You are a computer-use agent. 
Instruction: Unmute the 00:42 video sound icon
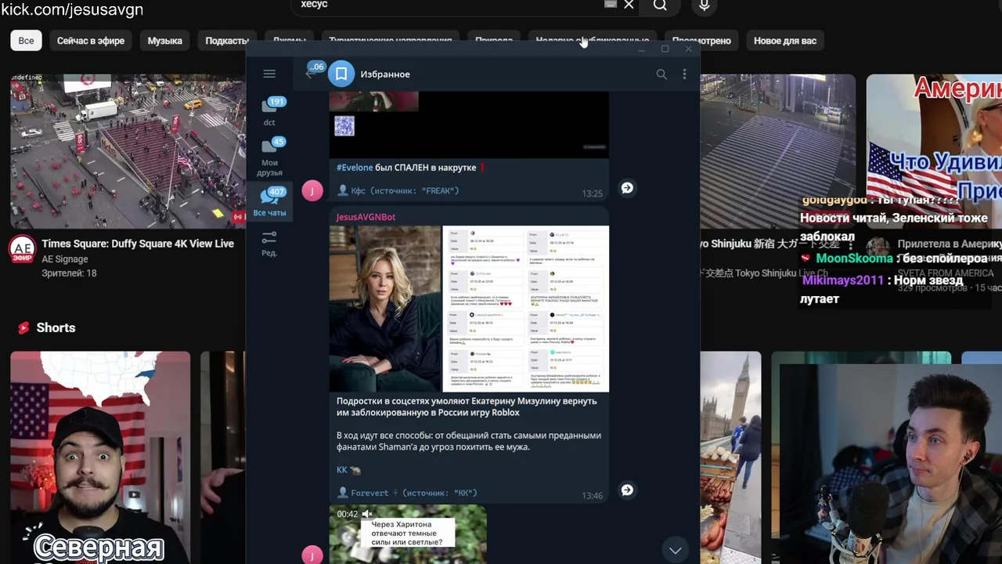pos(366,514)
